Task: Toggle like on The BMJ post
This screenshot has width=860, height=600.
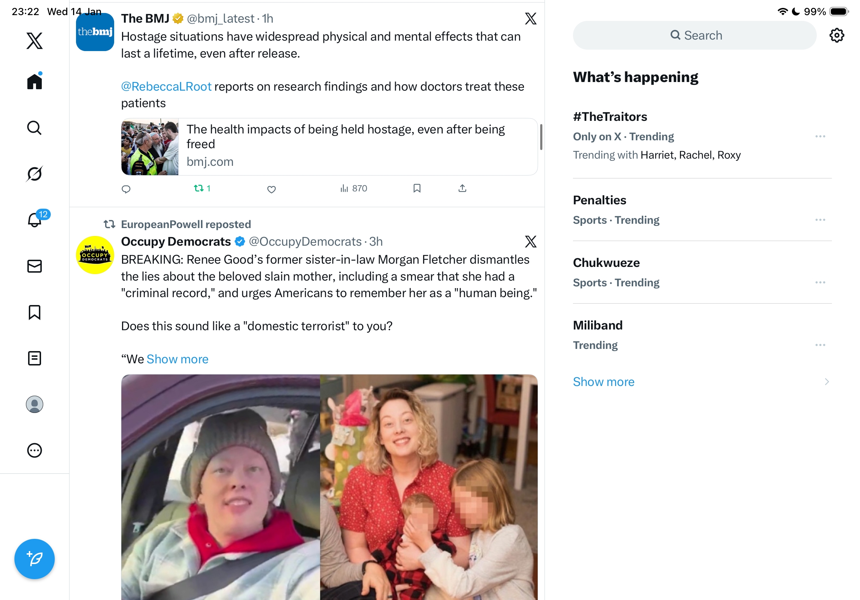Action: (272, 189)
